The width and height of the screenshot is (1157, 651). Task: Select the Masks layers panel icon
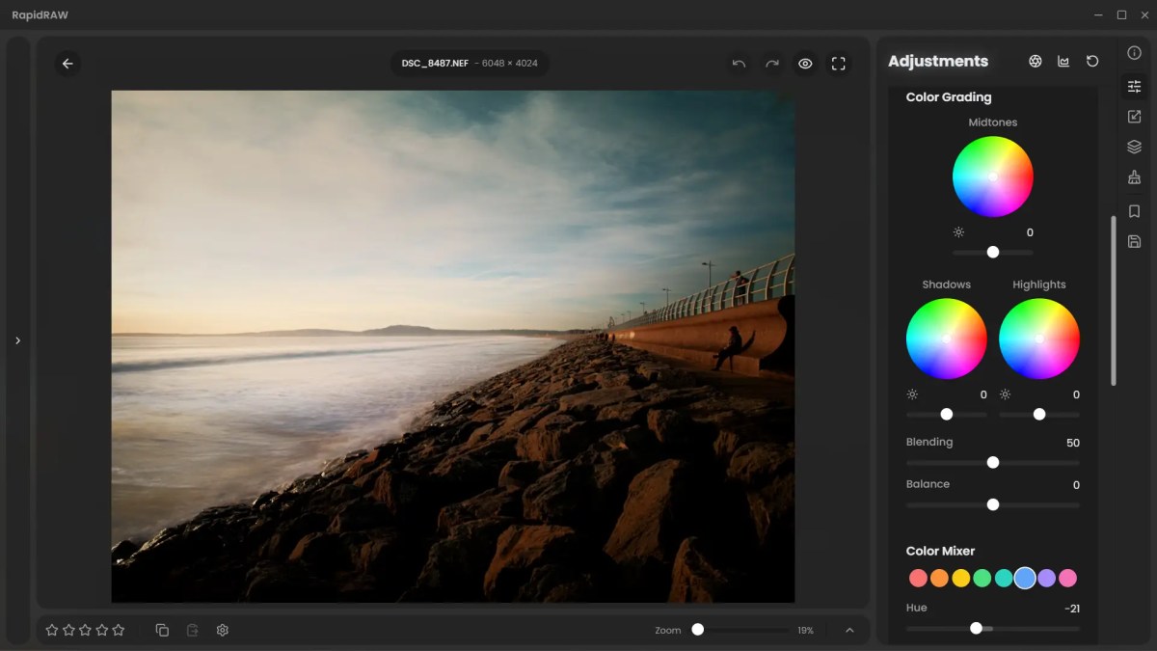[x=1134, y=147]
